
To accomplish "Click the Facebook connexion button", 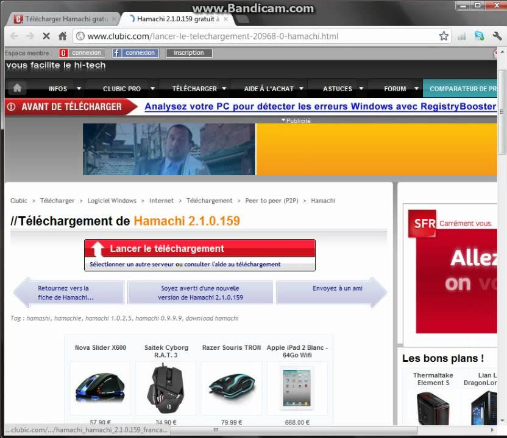I will [135, 53].
